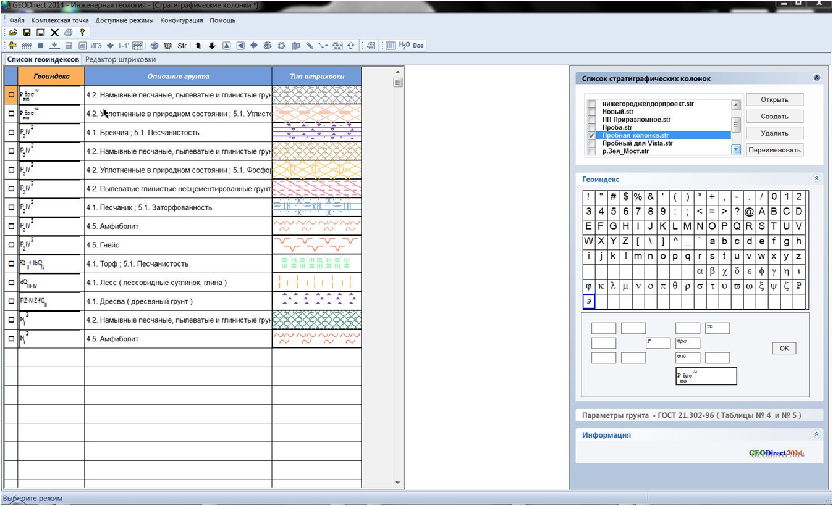Image resolution: width=833 pixels, height=506 pixels.
Task: Switch to the Редактор штриховки tab
Action: click(121, 60)
